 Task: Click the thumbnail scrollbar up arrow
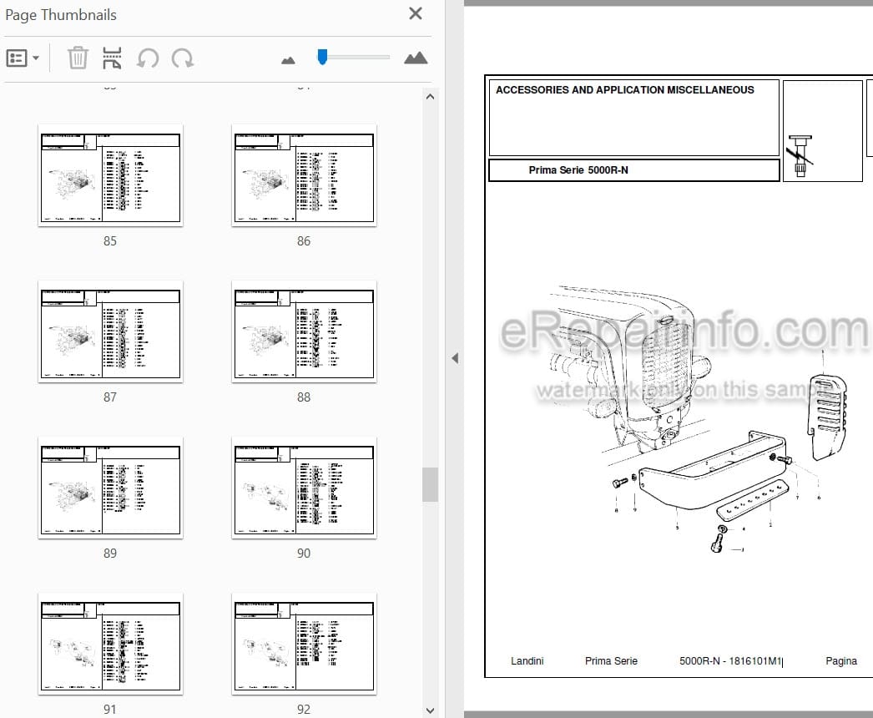(x=430, y=97)
